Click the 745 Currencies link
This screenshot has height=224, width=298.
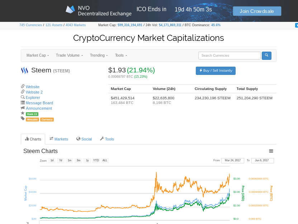pyautogui.click(x=30, y=25)
